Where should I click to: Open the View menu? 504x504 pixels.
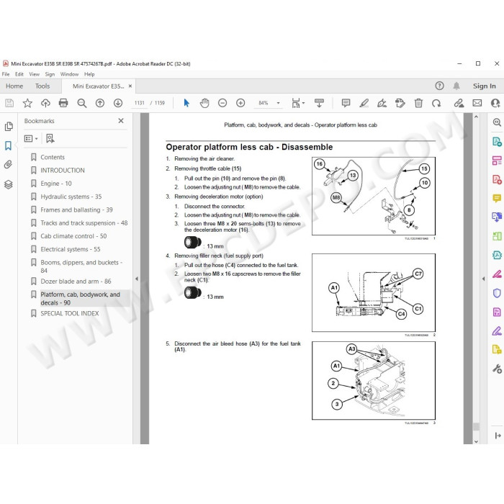pyautogui.click(x=34, y=74)
